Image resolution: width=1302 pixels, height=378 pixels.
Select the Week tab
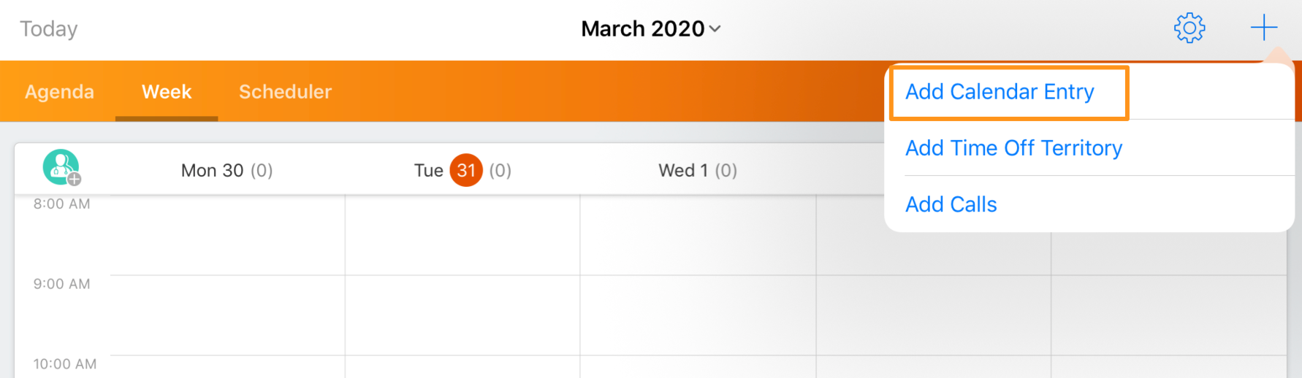[x=167, y=92]
